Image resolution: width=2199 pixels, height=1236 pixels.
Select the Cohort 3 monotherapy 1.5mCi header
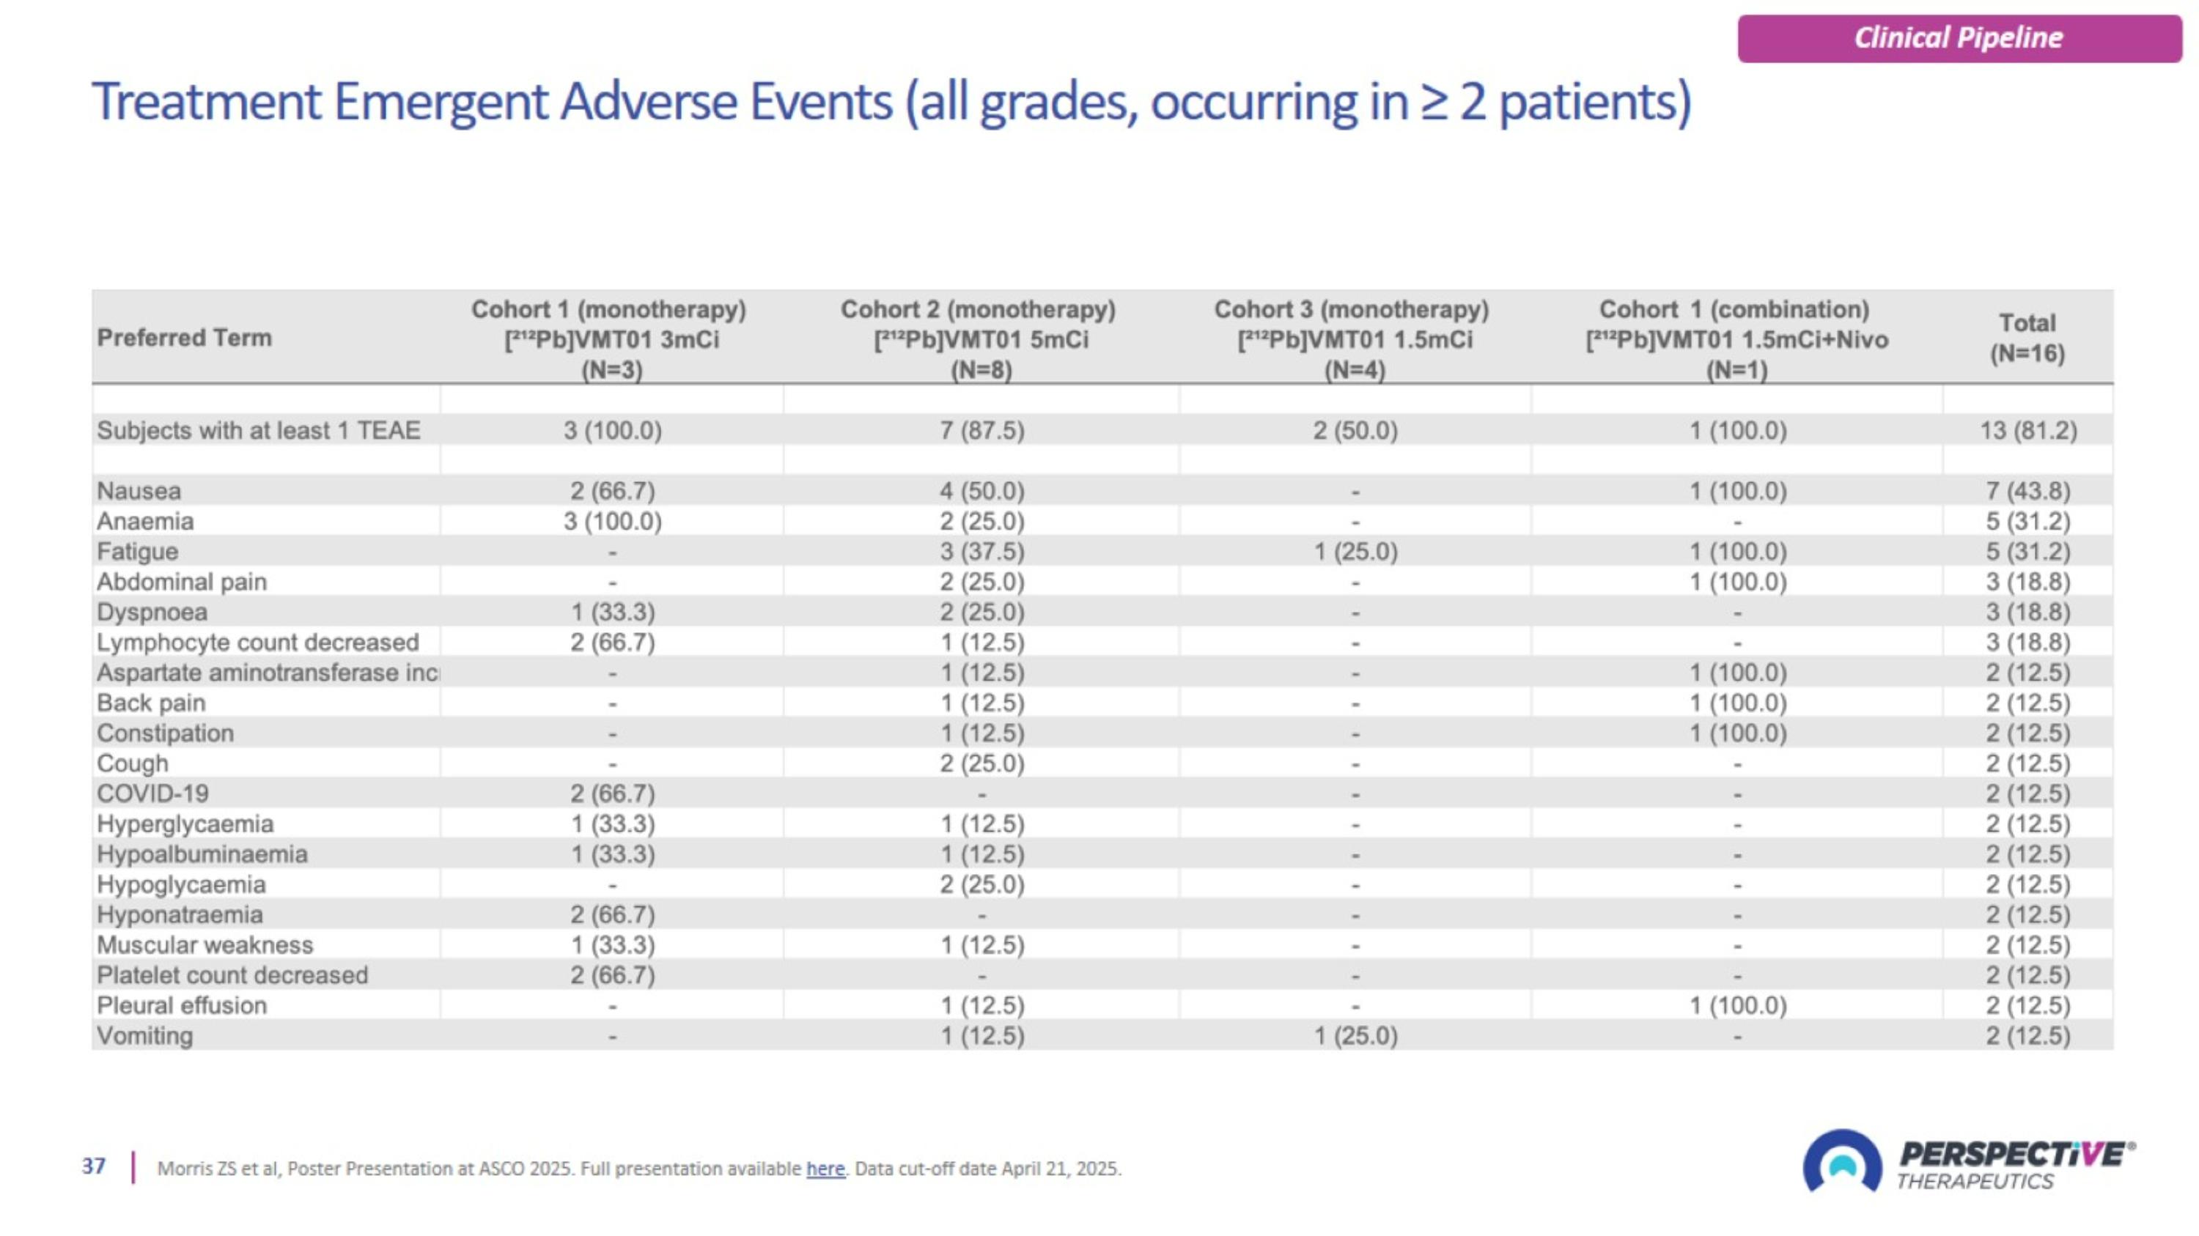1353,338
